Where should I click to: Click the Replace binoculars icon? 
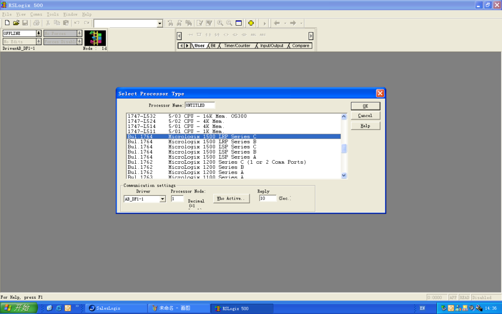[x=189, y=23]
